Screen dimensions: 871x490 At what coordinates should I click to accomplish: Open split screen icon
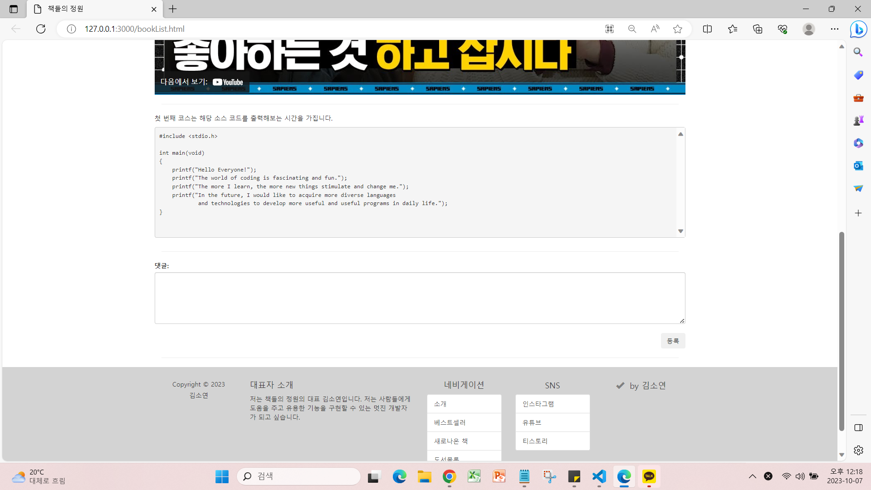point(707,29)
